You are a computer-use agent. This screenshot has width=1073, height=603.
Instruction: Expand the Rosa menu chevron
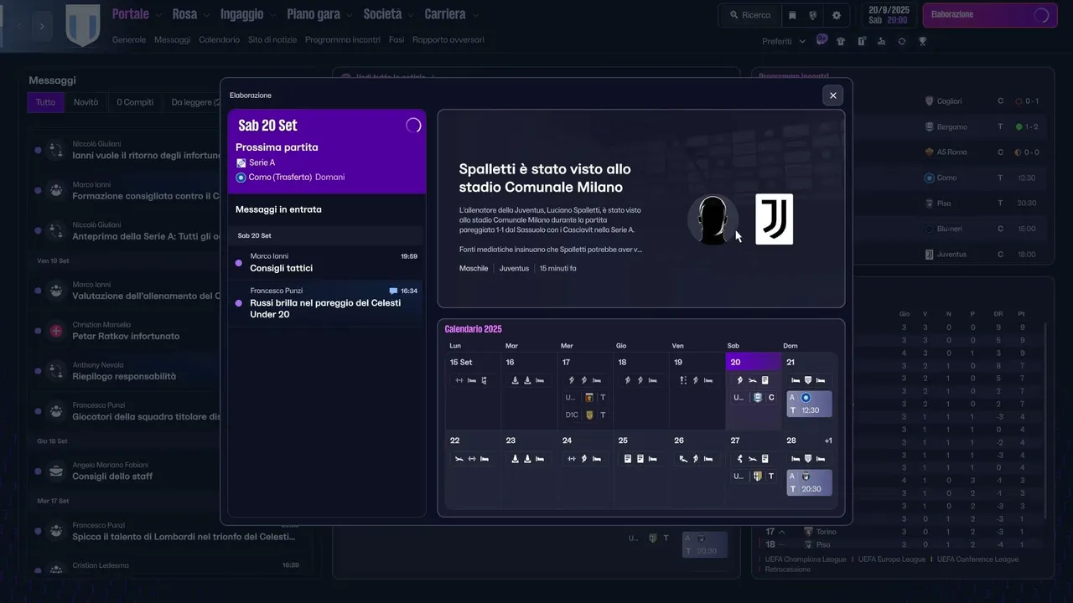(206, 15)
